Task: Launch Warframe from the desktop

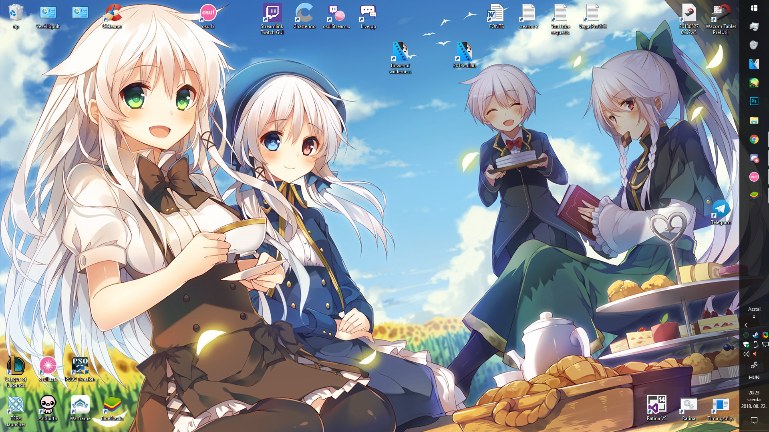Action: 80,408
